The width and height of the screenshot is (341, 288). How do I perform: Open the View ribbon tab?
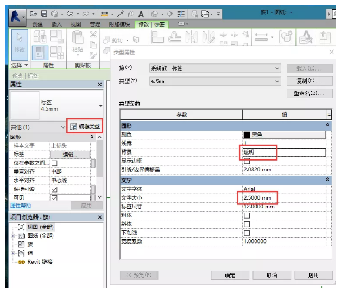tap(75, 24)
